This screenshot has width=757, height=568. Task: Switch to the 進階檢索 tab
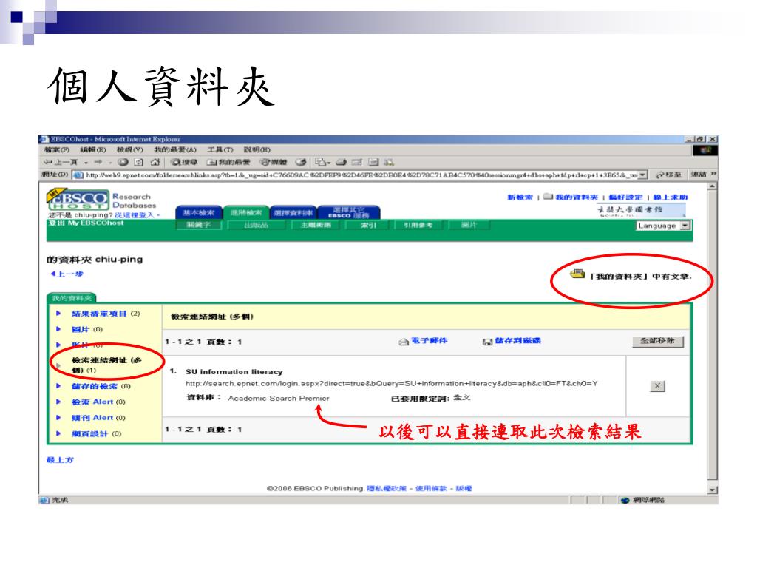[246, 212]
